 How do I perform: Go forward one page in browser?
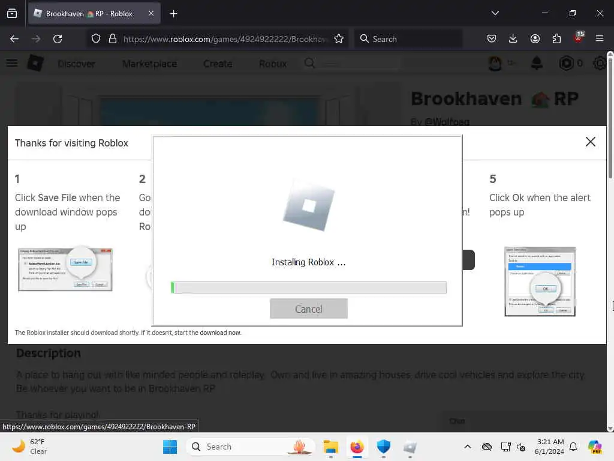click(x=36, y=39)
